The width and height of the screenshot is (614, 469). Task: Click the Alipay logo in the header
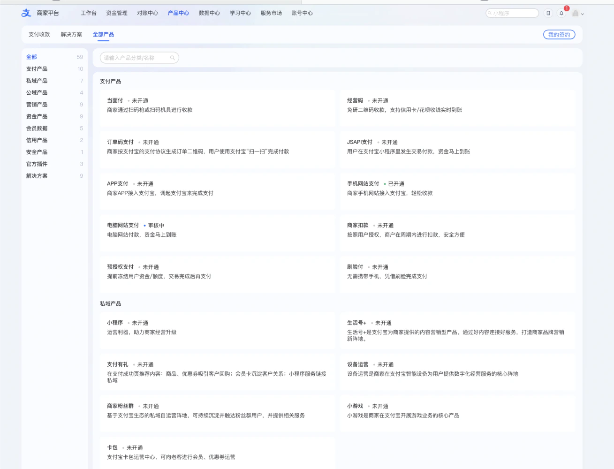[x=26, y=13]
